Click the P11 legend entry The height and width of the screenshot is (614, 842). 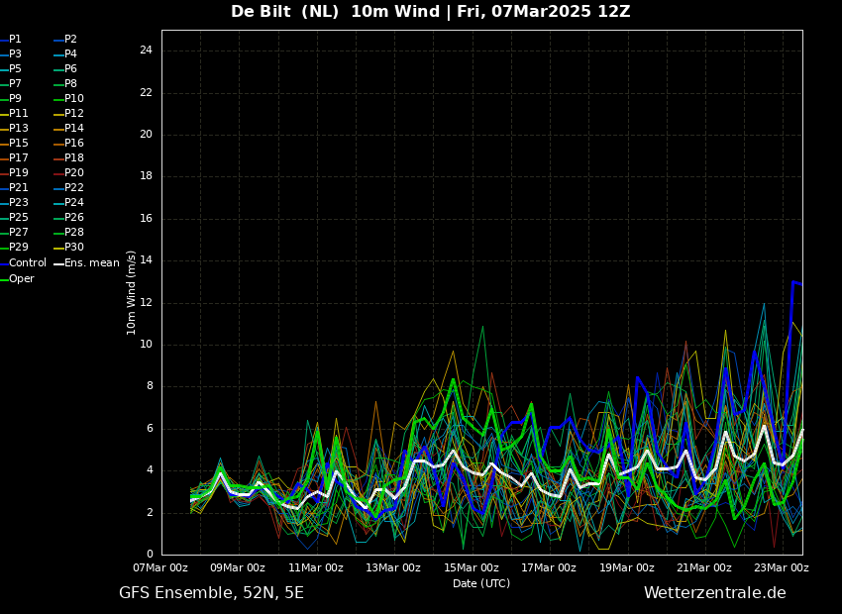coord(14,113)
